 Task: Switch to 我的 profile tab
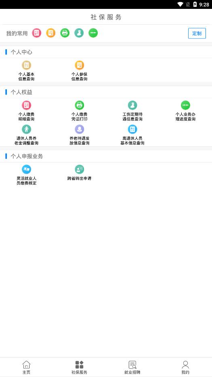pyautogui.click(x=185, y=367)
